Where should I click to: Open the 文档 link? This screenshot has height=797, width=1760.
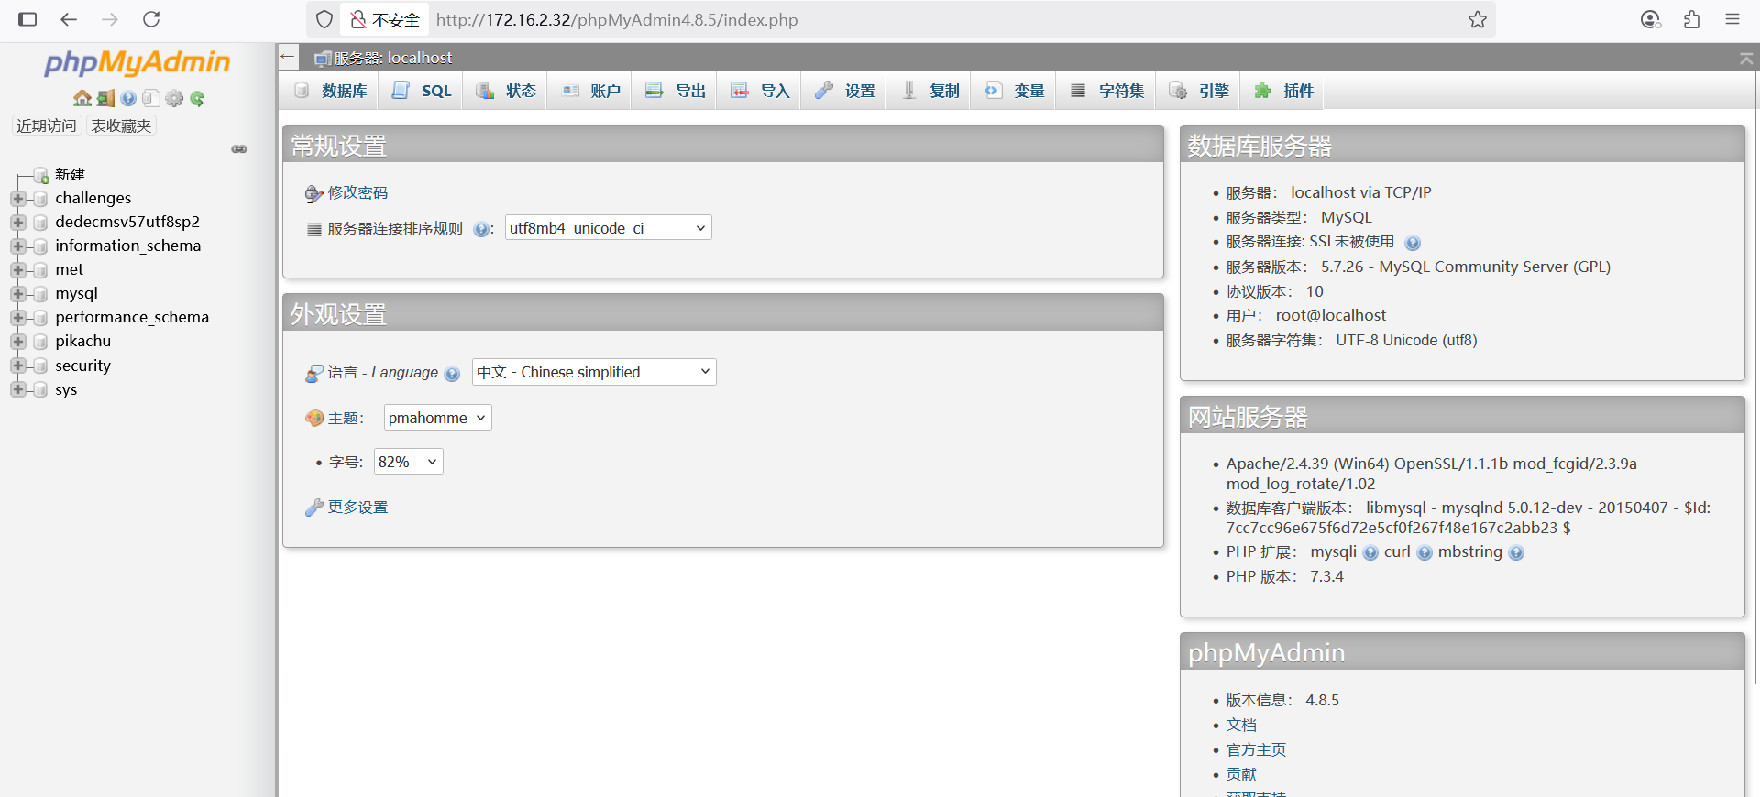pyautogui.click(x=1241, y=726)
